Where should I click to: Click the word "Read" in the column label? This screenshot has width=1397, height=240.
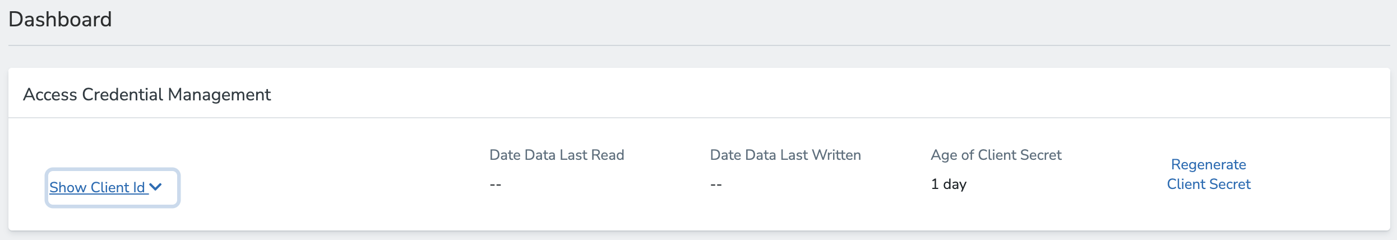coord(608,155)
